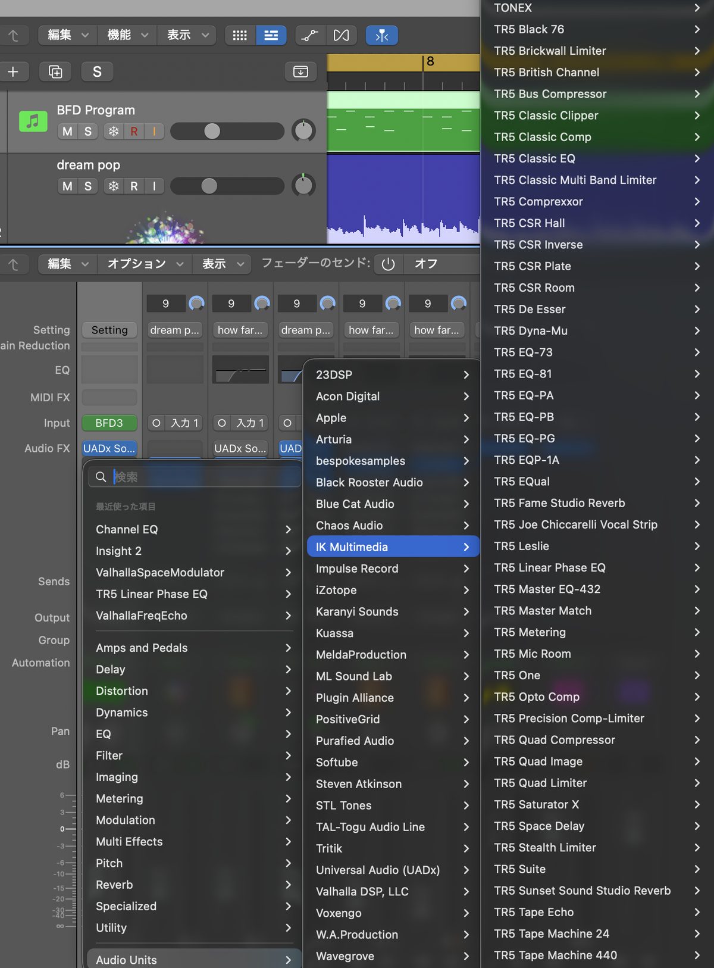
Task: Click the BFD Program pan knob
Action: coord(303,131)
